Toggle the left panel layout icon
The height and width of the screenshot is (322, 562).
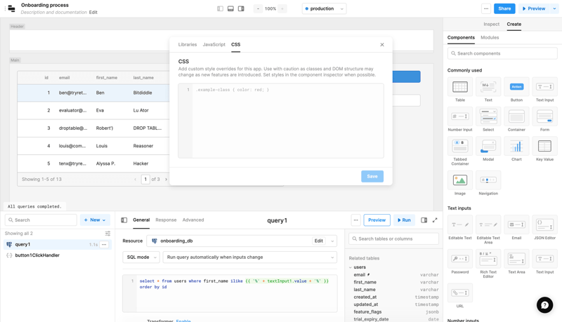pyautogui.click(x=220, y=8)
